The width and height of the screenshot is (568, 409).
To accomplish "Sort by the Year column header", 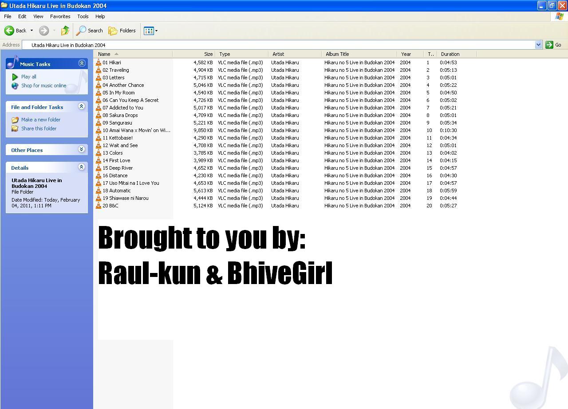I will [410, 54].
